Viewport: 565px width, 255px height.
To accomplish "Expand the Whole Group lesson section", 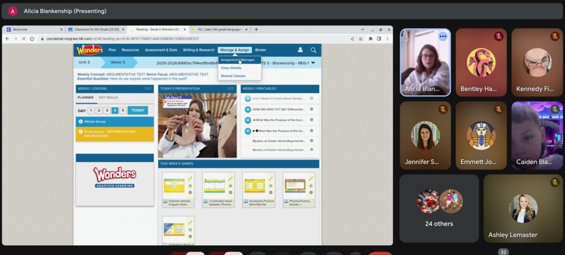I will [x=81, y=122].
